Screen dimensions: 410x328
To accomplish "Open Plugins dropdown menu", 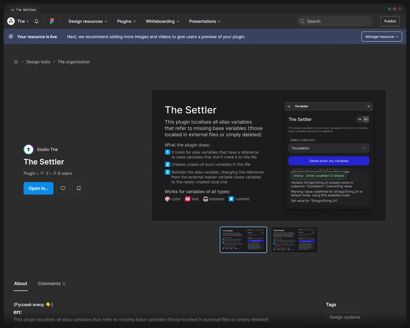I will tap(126, 21).
